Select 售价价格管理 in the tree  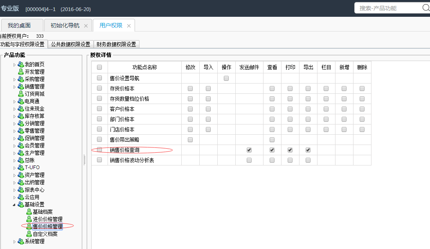coord(47,226)
